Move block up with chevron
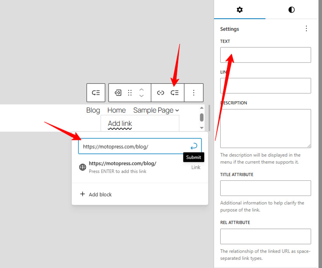The image size is (322, 268). (141, 90)
